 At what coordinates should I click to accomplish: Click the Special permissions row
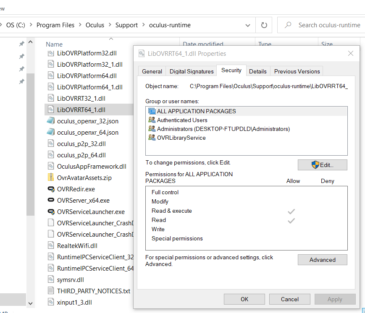point(246,238)
